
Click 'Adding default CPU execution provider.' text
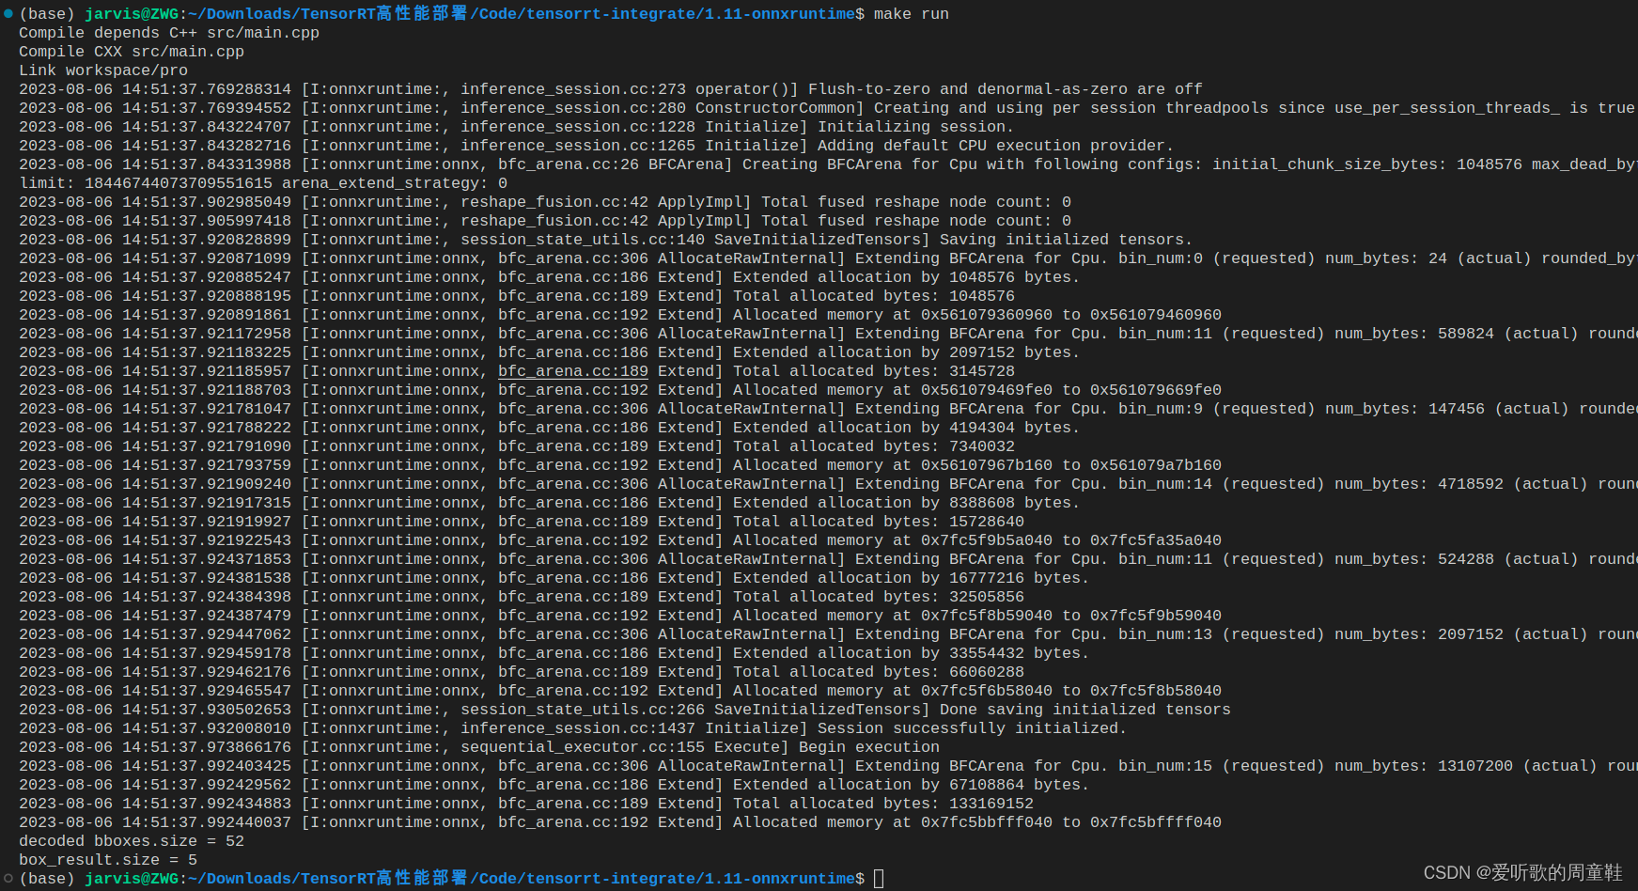click(996, 146)
